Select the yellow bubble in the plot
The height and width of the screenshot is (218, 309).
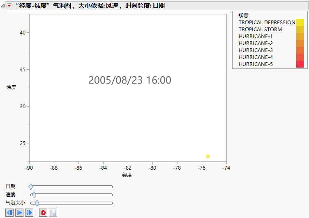tap(208, 156)
